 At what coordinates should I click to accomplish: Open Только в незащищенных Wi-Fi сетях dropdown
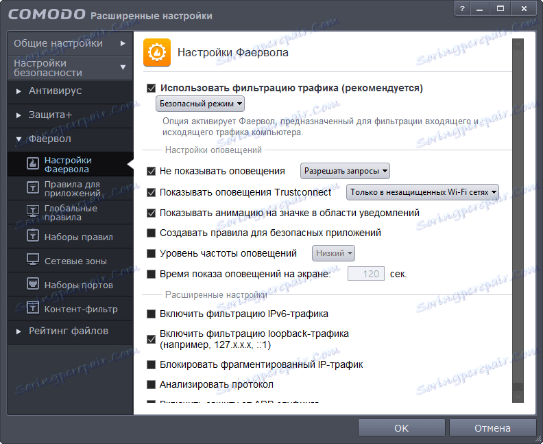click(x=422, y=192)
